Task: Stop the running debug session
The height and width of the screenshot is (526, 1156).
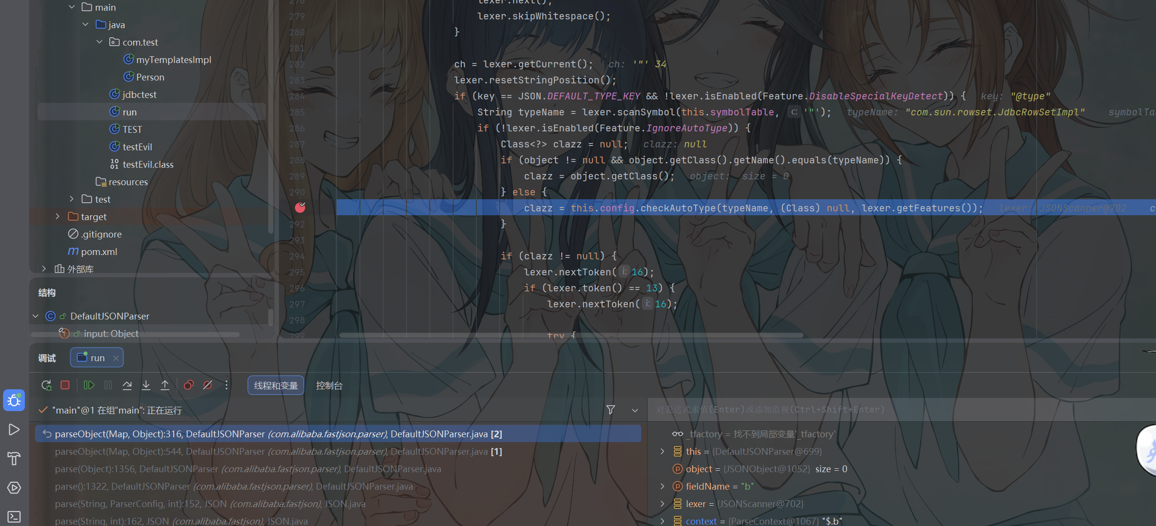Action: 65,385
